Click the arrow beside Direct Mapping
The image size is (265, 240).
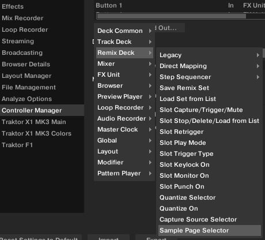(x=258, y=66)
